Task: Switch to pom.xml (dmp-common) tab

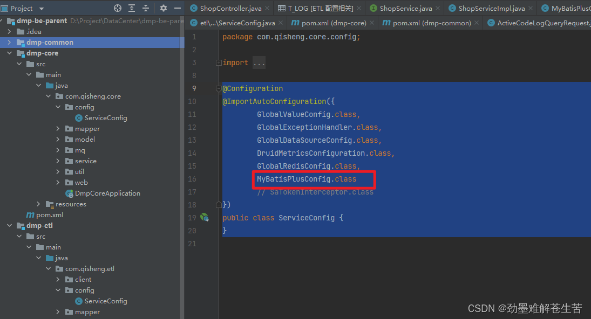Action: [432, 23]
